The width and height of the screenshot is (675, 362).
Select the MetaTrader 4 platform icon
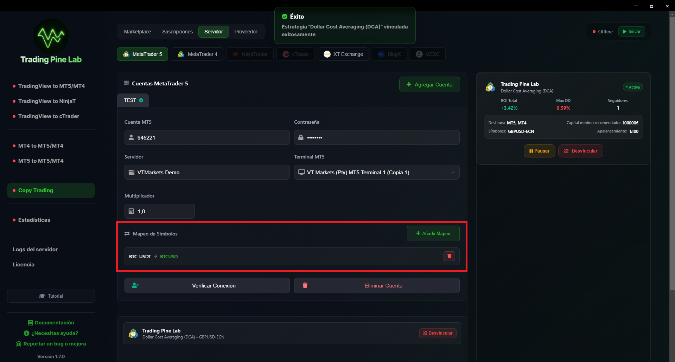point(181,54)
